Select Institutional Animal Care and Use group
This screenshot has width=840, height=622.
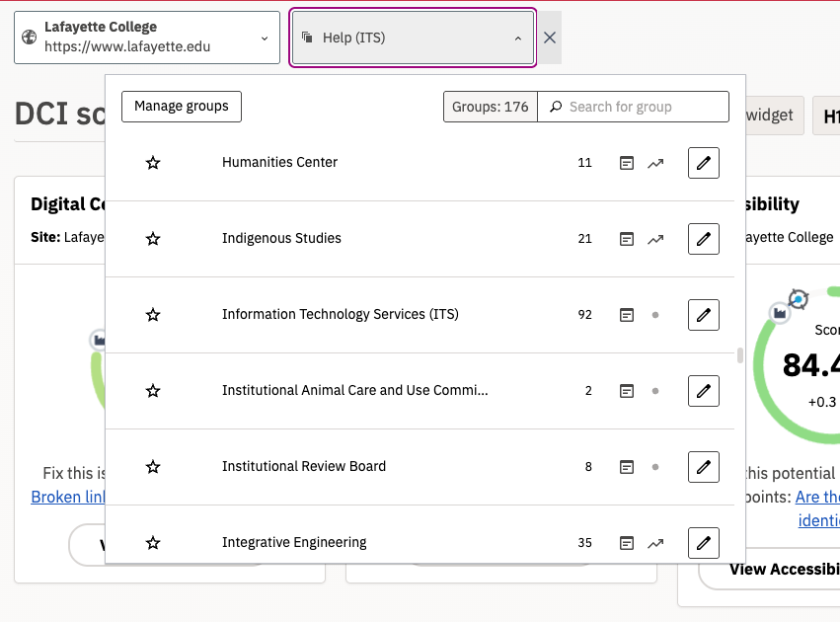(355, 391)
